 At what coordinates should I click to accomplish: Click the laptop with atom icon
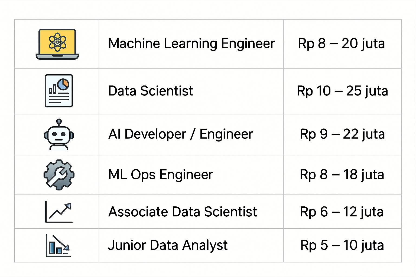[x=57, y=44]
